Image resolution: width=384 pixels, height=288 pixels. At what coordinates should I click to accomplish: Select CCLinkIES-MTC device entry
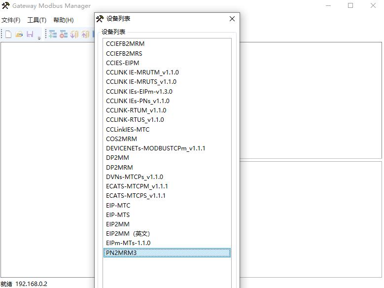(x=167, y=129)
